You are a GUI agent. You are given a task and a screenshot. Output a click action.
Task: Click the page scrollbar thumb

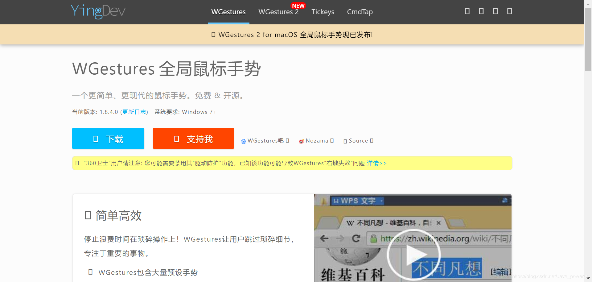[588, 39]
